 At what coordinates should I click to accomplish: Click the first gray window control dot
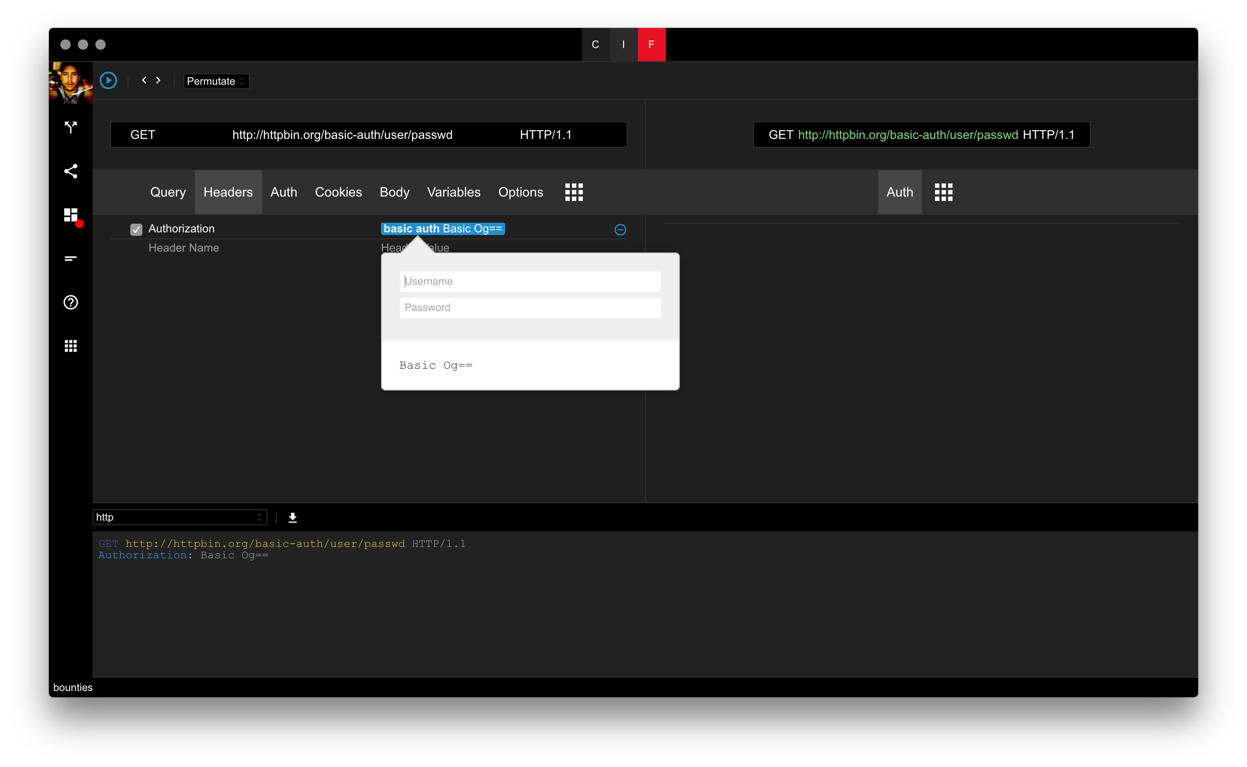[66, 45]
